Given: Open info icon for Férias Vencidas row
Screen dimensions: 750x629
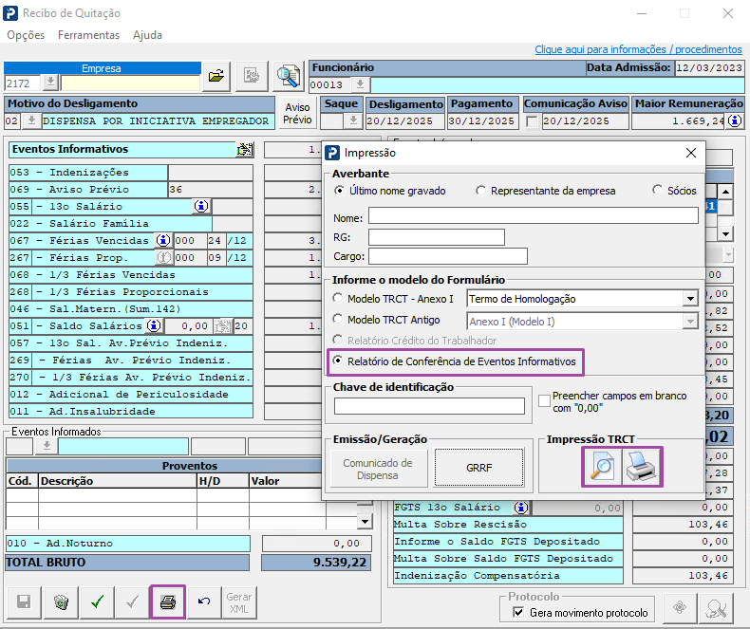Looking at the screenshot, I should 163,240.
